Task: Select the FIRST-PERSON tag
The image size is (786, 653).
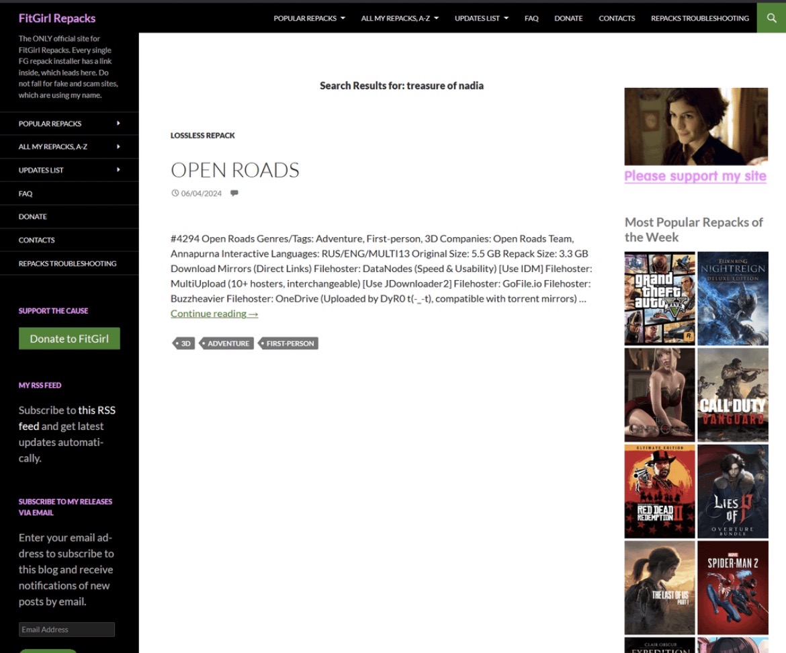Action: coord(289,343)
